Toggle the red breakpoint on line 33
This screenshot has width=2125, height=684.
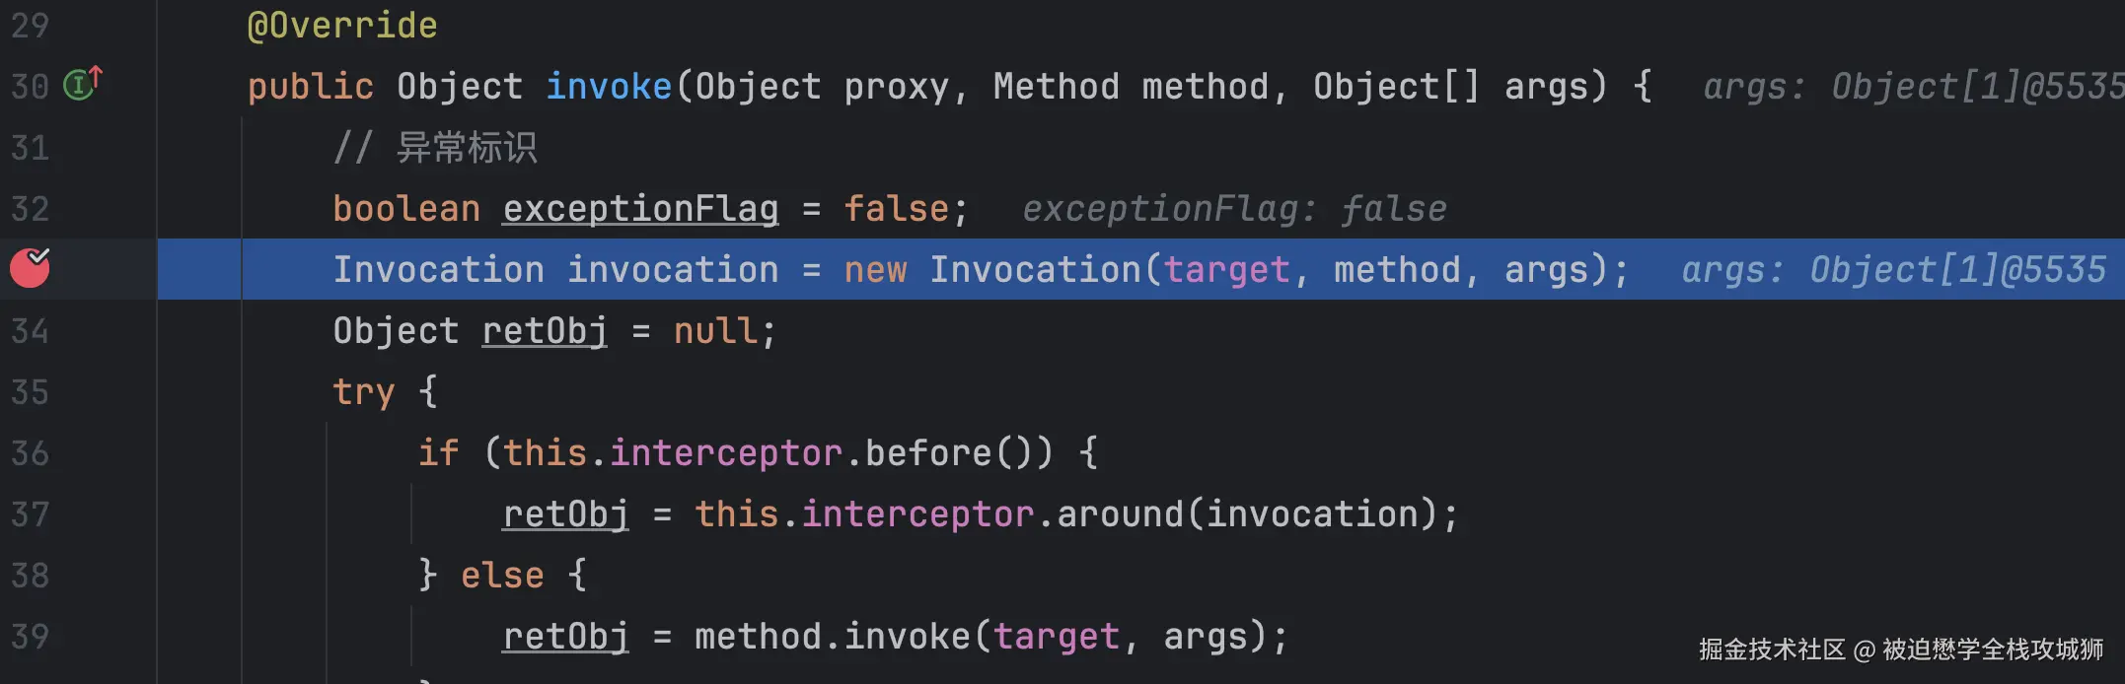tap(30, 267)
